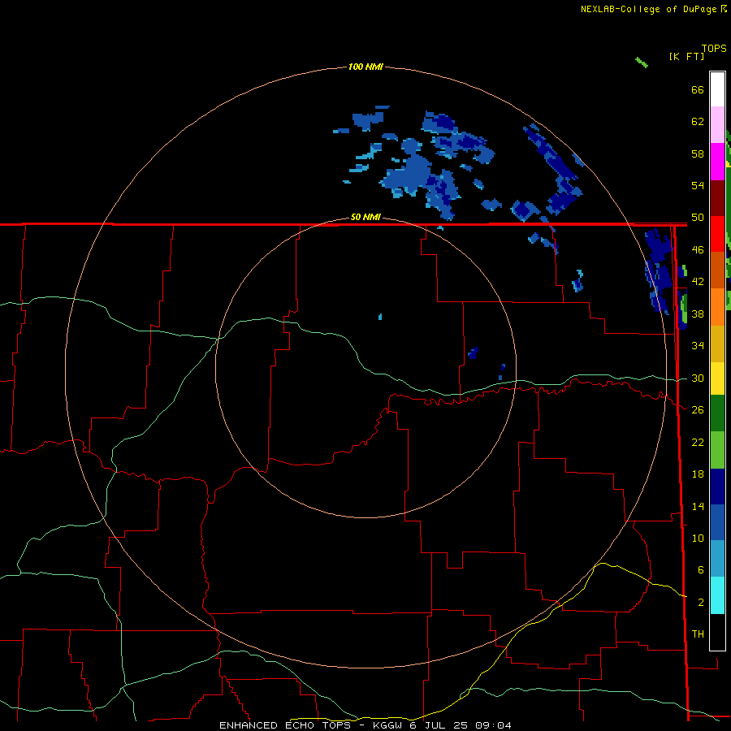Click the legend value '10'
731x731 pixels.
698,539
